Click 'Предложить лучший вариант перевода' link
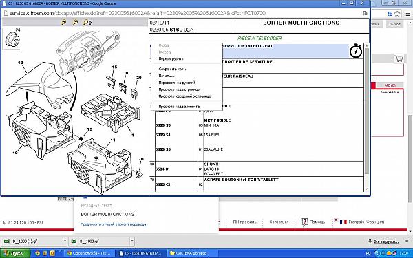This screenshot has height=258, width=413. [x=114, y=224]
